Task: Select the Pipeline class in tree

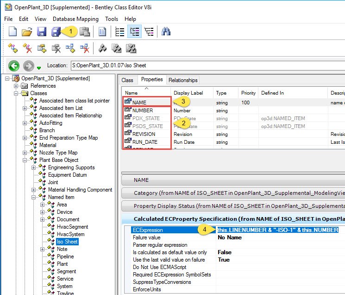Action: click(x=65, y=257)
